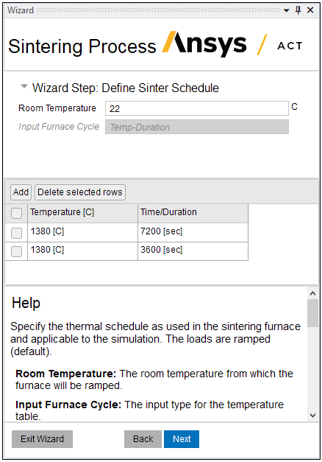
Task: Toggle the select-all header checkbox
Action: coord(16,213)
